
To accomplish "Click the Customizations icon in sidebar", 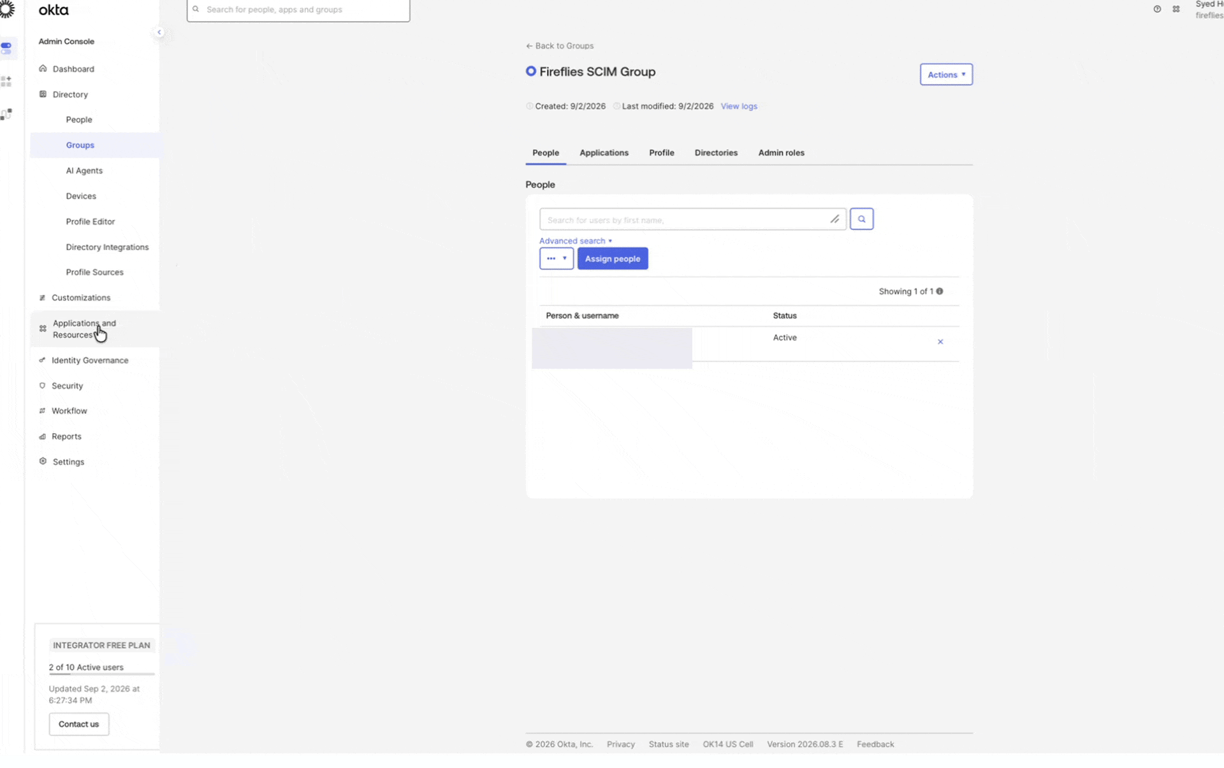I will coord(42,298).
